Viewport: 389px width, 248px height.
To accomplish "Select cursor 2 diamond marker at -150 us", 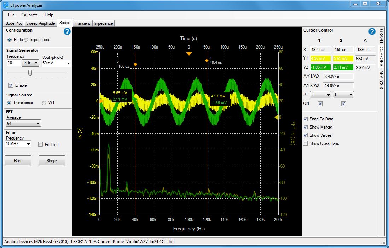I will [x=135, y=65].
